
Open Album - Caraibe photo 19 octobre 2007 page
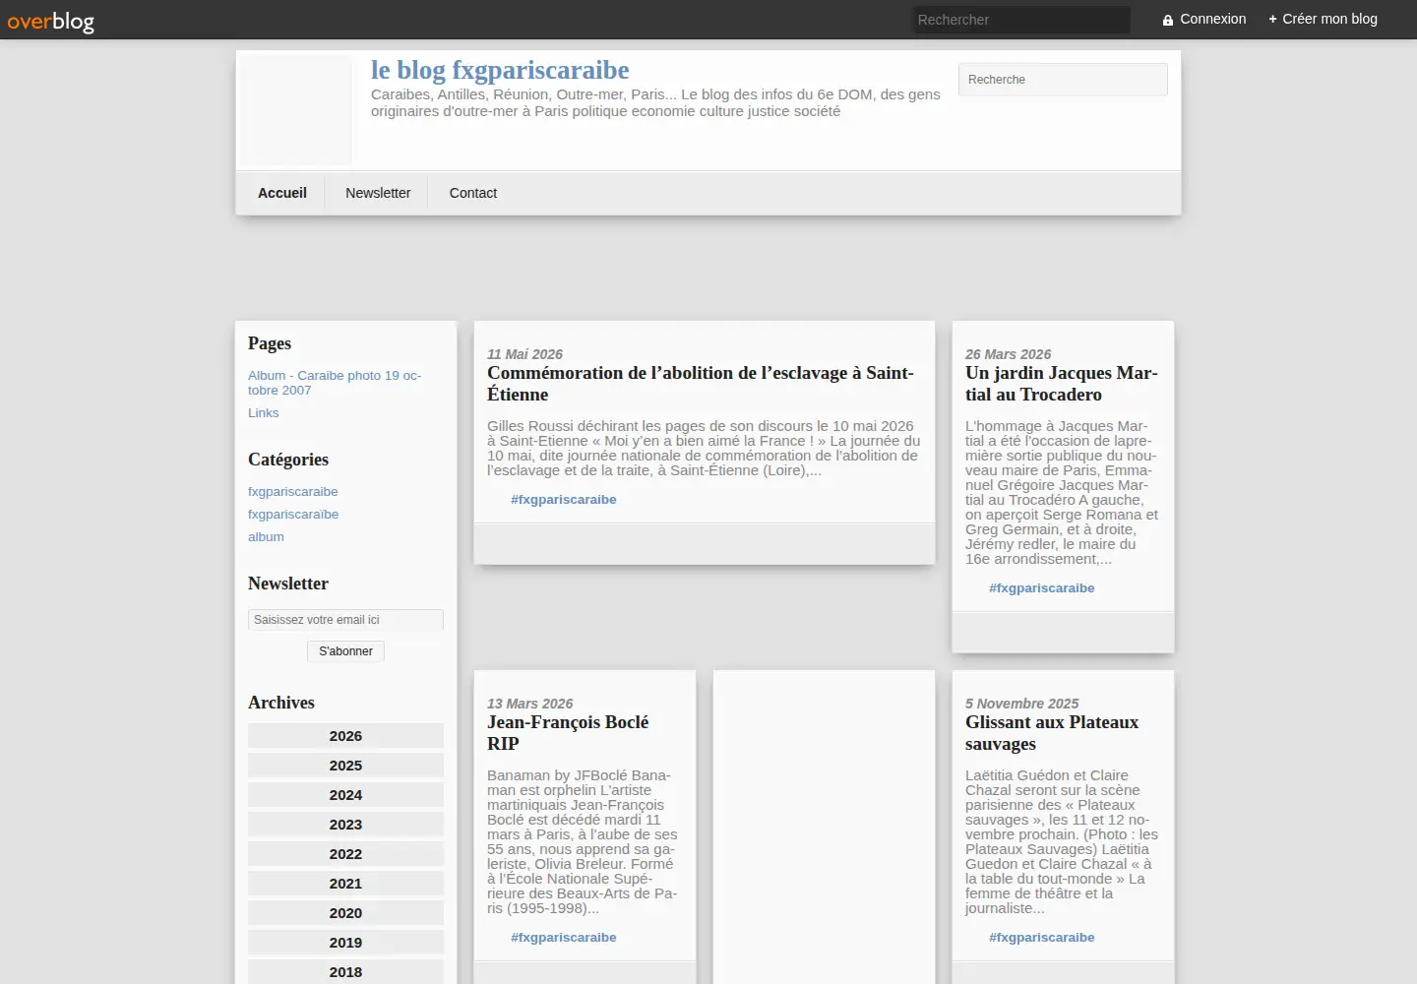tap(335, 383)
